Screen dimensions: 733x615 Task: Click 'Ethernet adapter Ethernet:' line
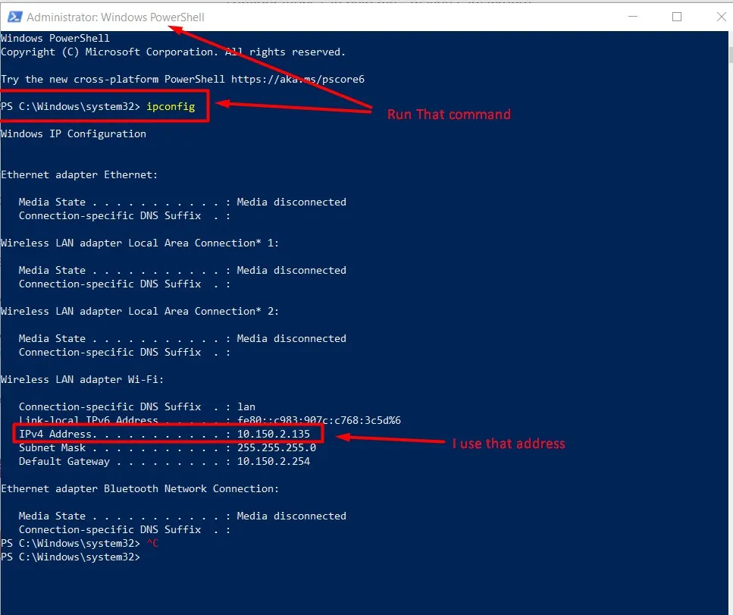click(80, 175)
